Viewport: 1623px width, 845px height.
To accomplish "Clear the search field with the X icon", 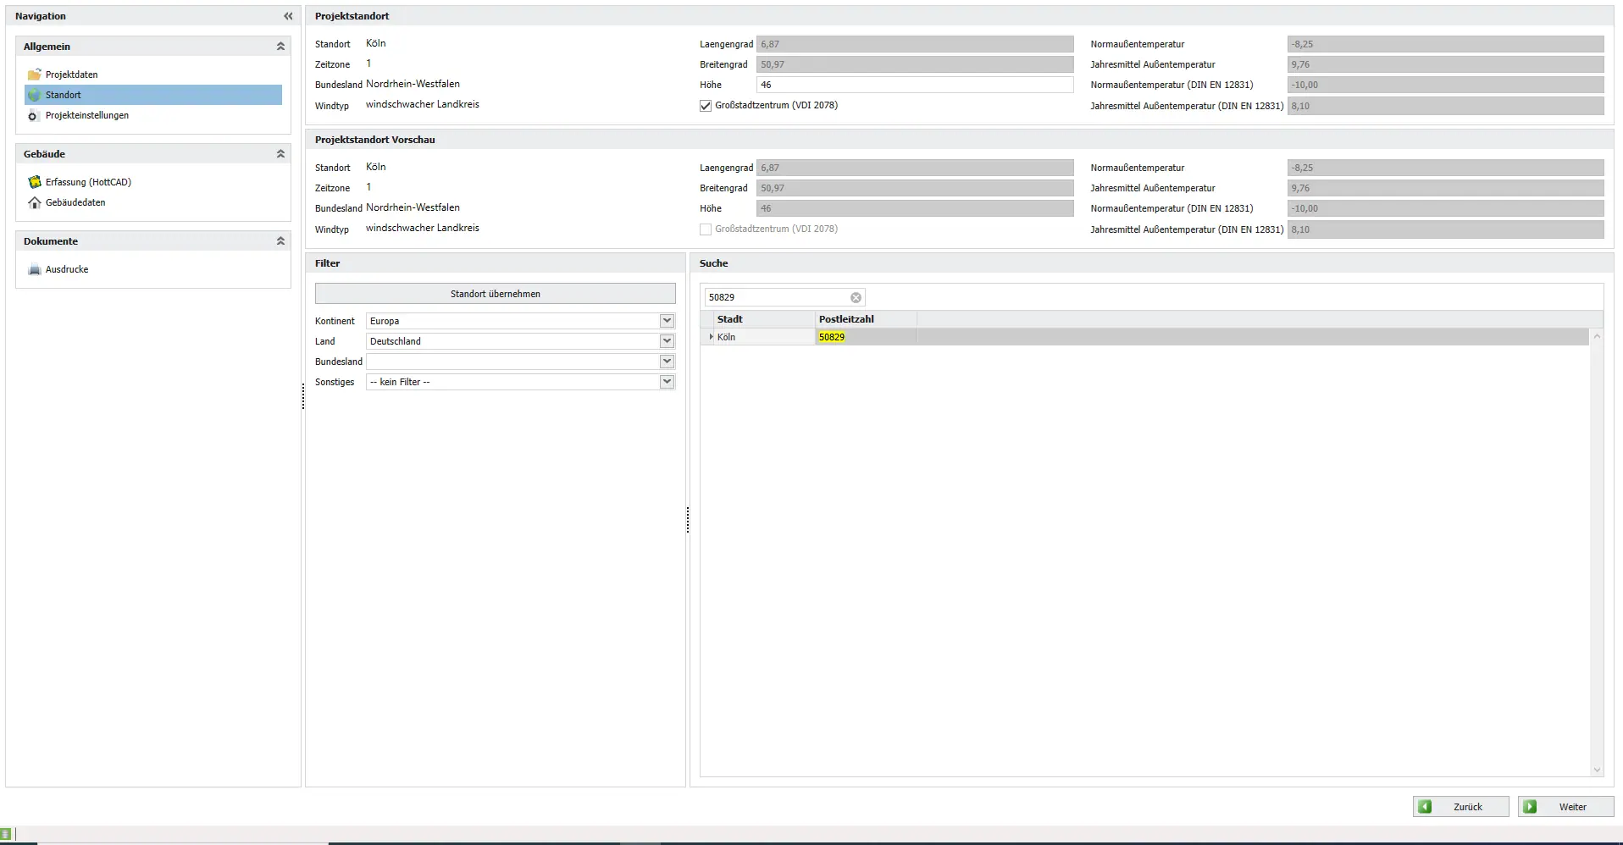I will [x=856, y=297].
